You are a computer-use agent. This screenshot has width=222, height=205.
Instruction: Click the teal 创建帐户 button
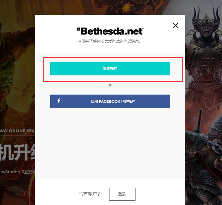(110, 69)
